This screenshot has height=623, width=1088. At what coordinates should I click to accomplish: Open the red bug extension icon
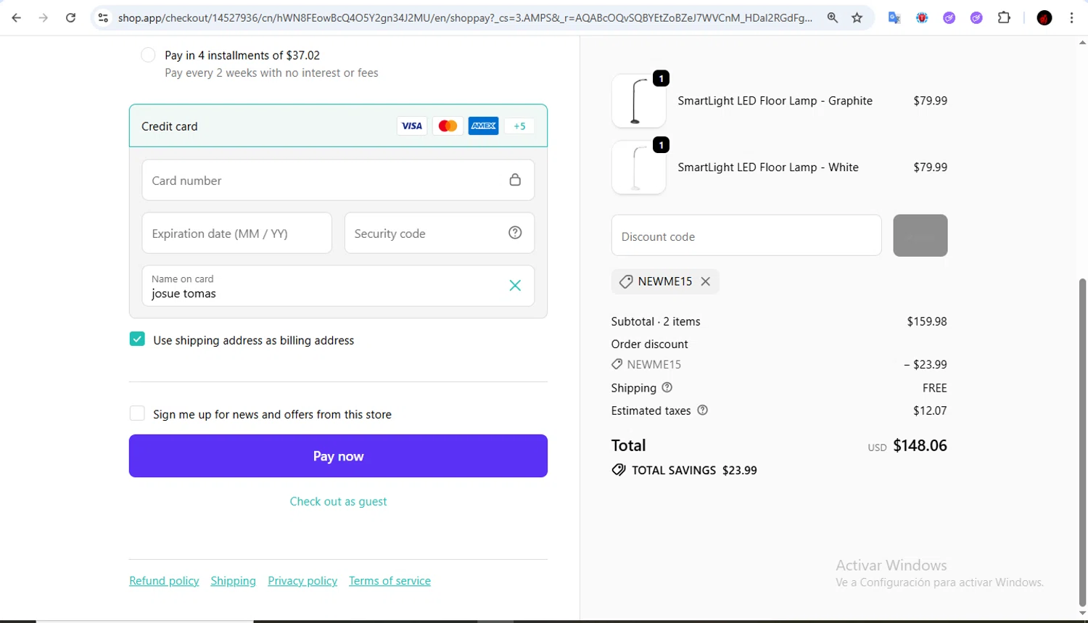click(x=922, y=18)
